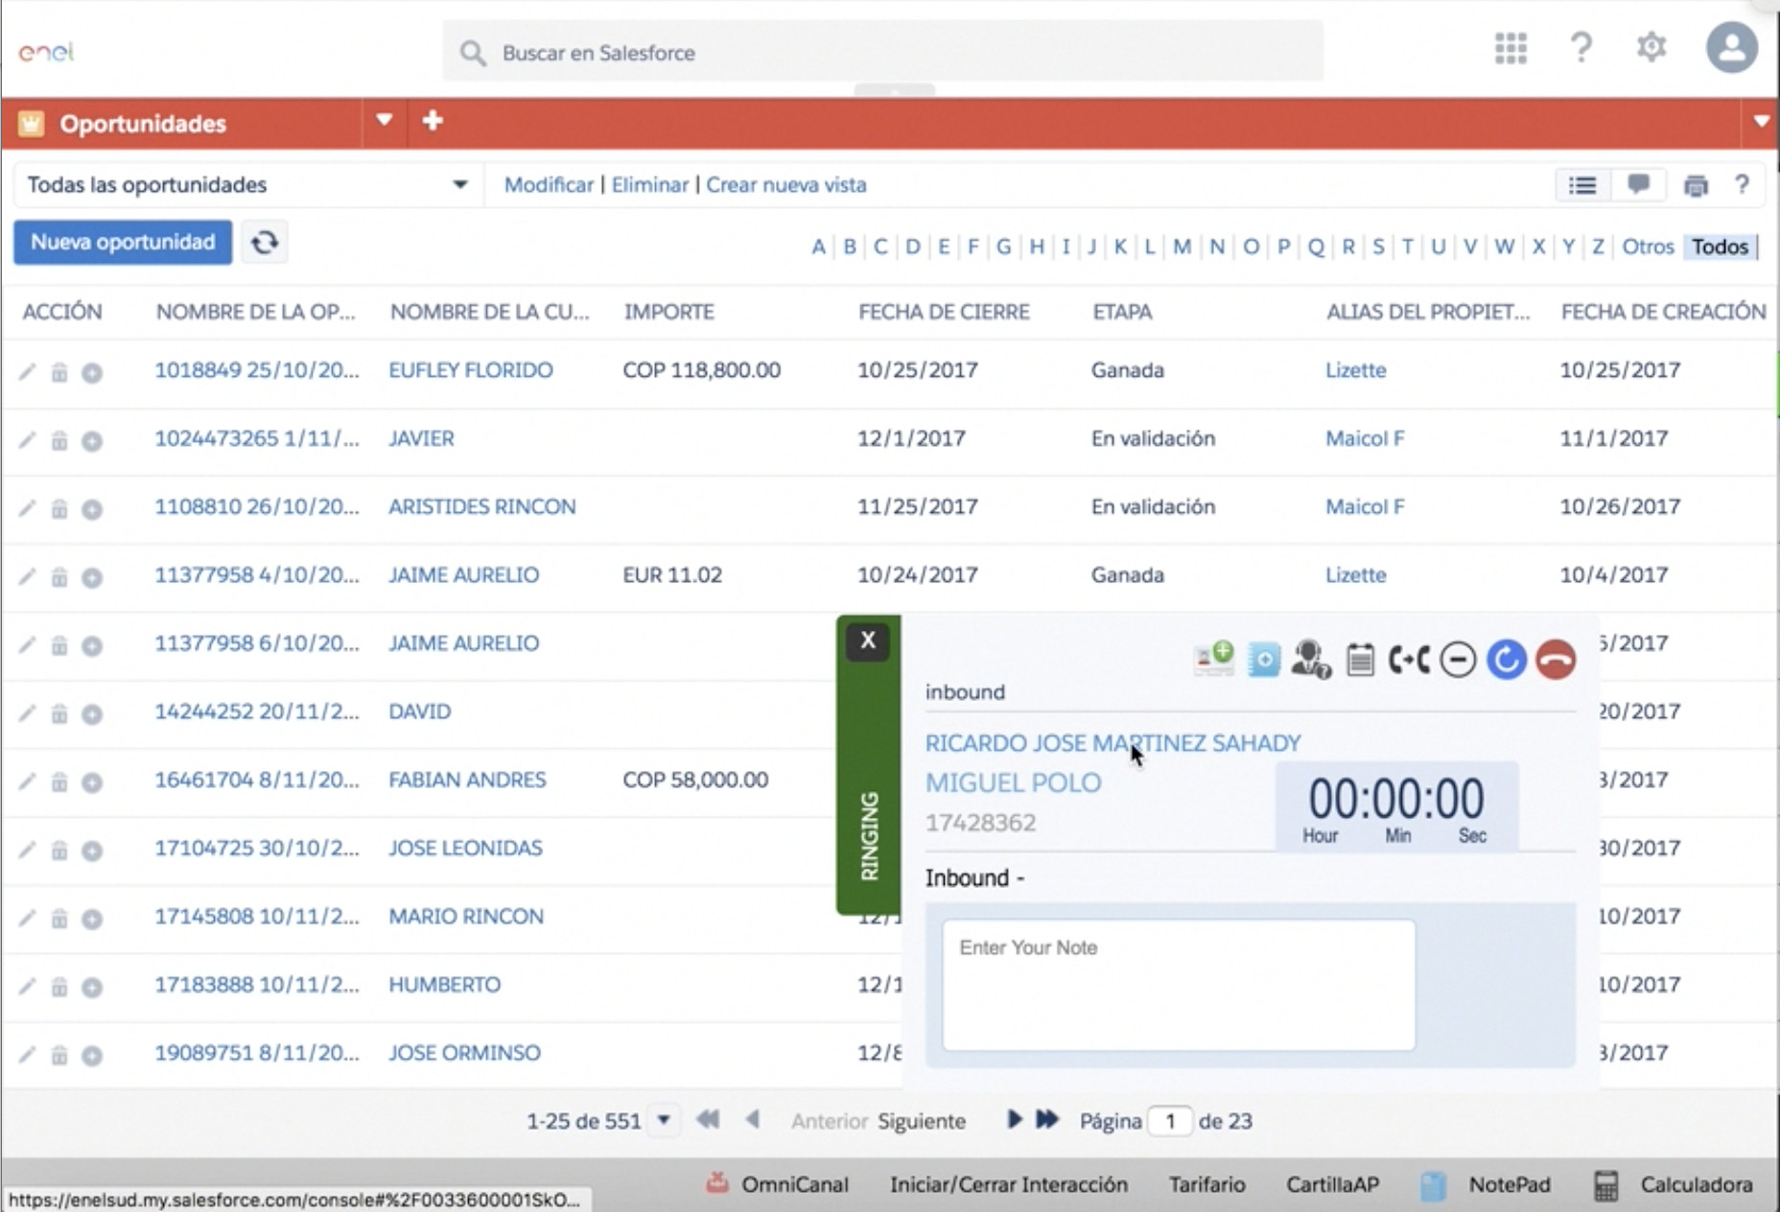1780x1212 pixels.
Task: Jump to last page double arrow
Action: point(1046,1119)
